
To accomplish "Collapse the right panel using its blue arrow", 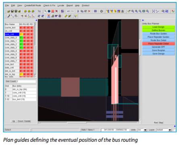I will (143, 20).
